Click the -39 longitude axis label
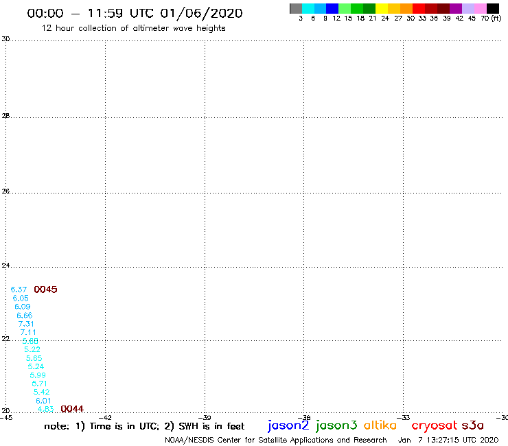508x446 pixels. tap(205, 418)
